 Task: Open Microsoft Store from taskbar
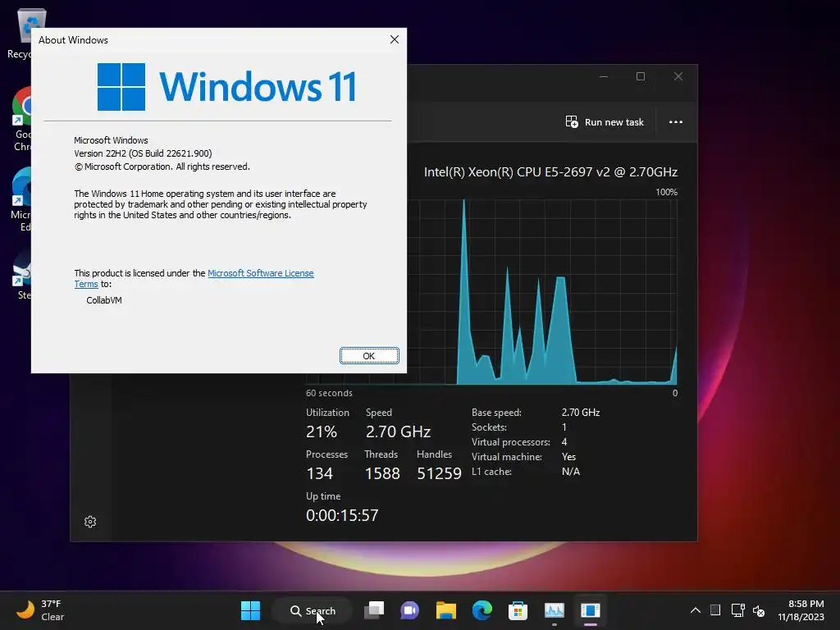coord(518,610)
